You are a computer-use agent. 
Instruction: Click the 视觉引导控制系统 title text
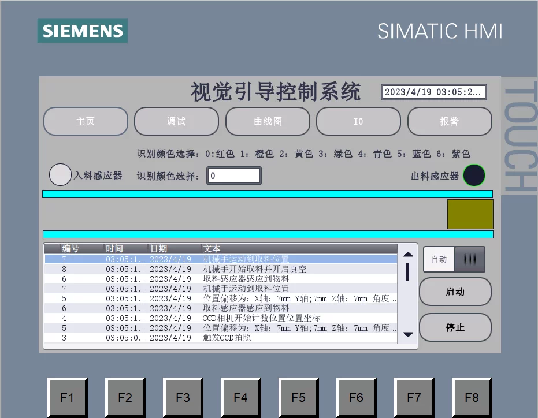[x=276, y=92]
